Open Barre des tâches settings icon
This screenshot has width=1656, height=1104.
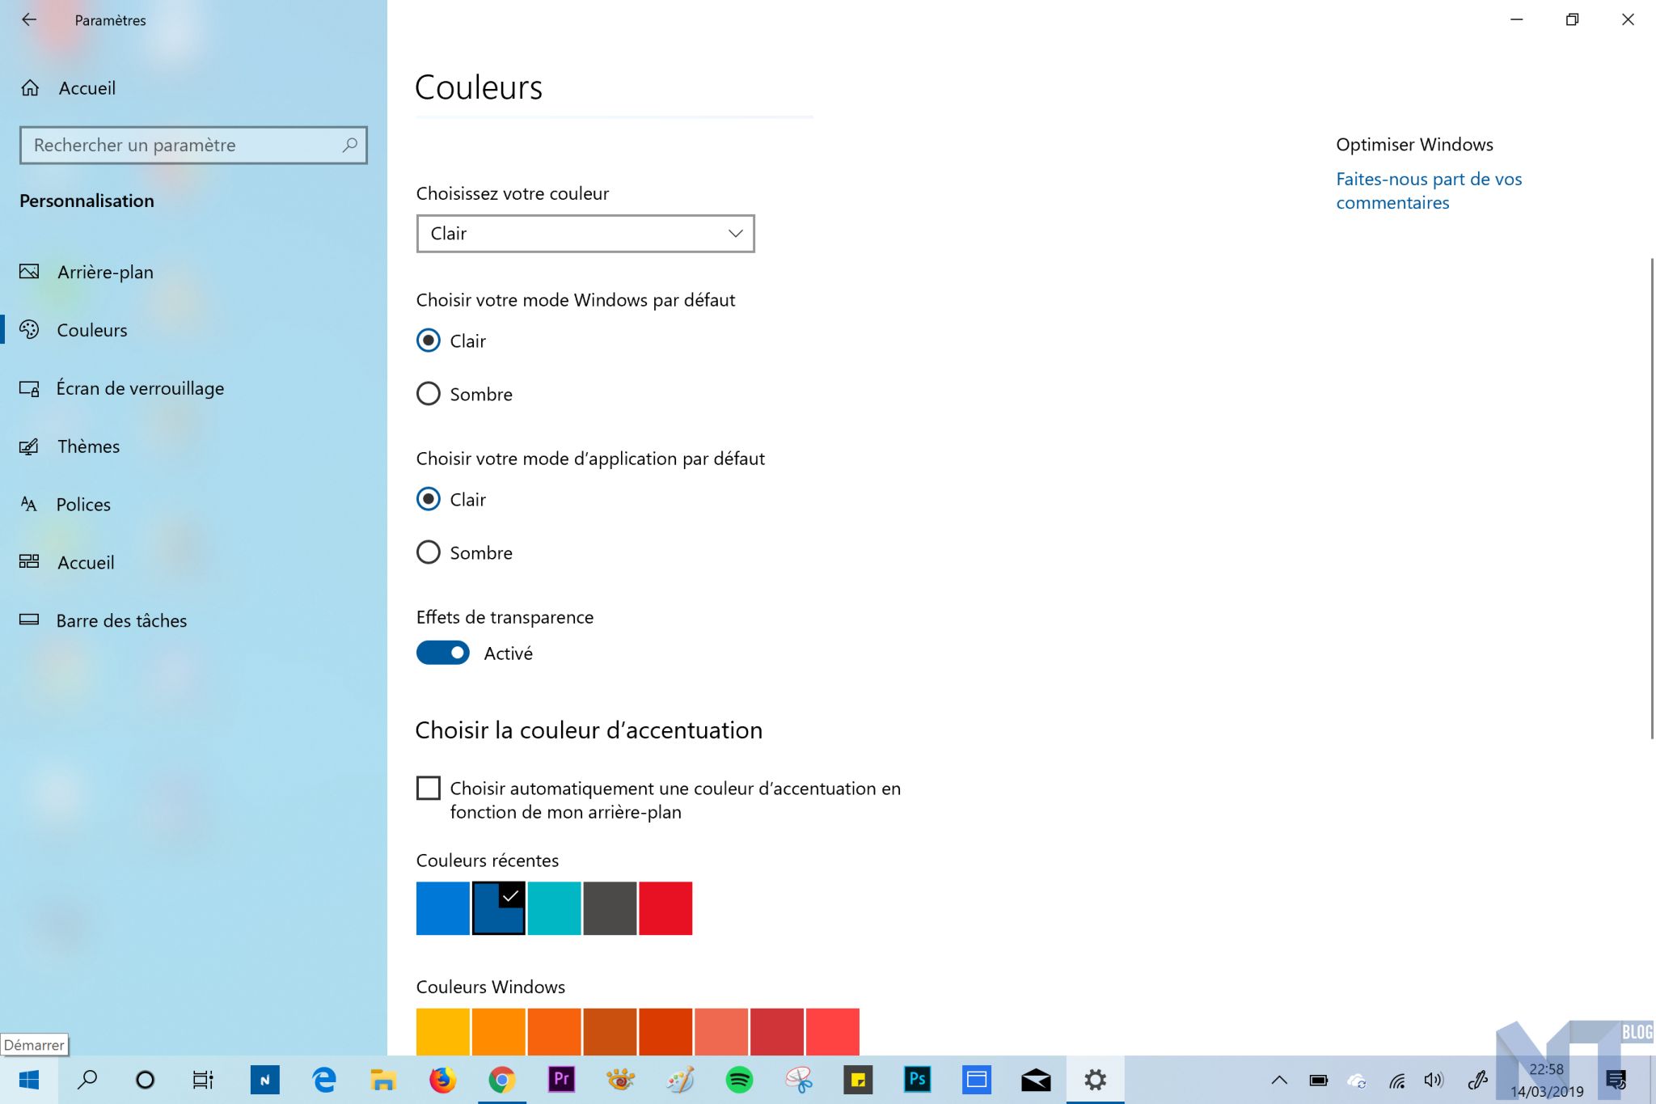[x=29, y=620]
